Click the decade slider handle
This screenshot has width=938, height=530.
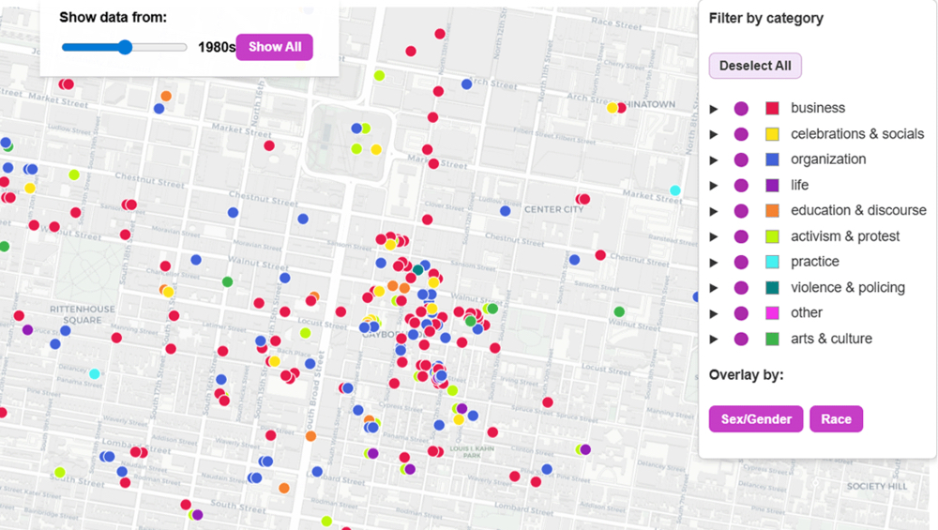click(125, 47)
